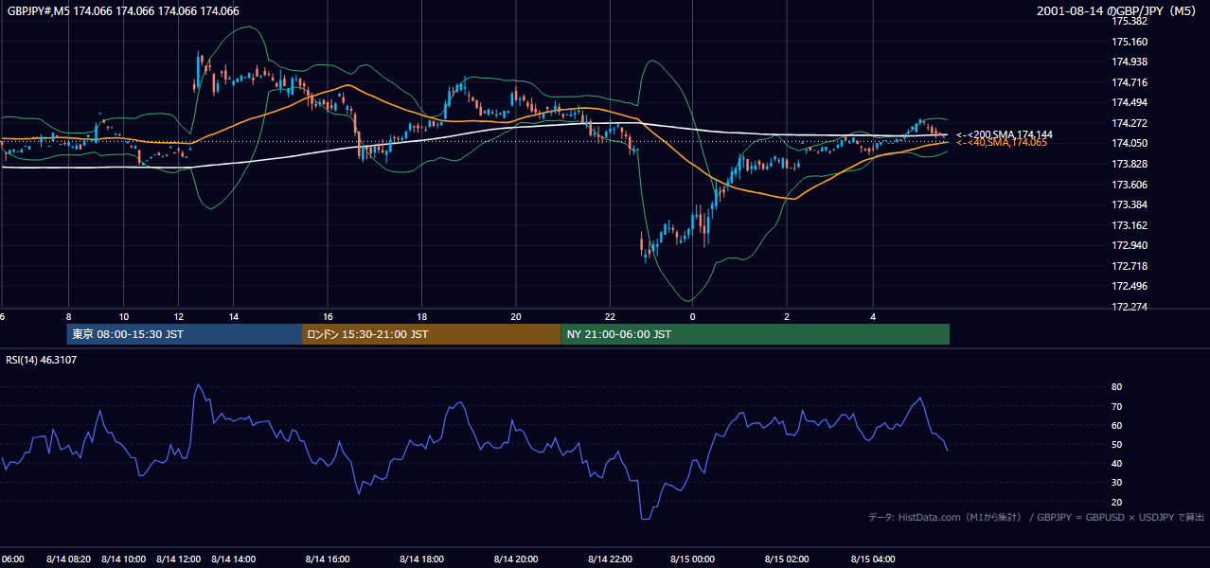Click price axis value 175.160

(x=1130, y=42)
